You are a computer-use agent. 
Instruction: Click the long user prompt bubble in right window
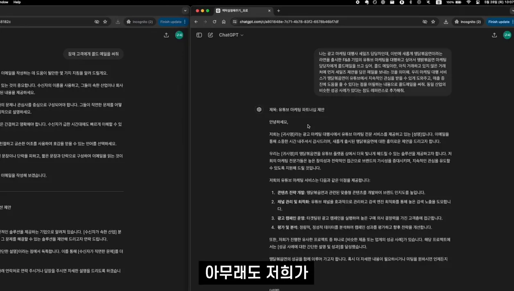pos(383,72)
